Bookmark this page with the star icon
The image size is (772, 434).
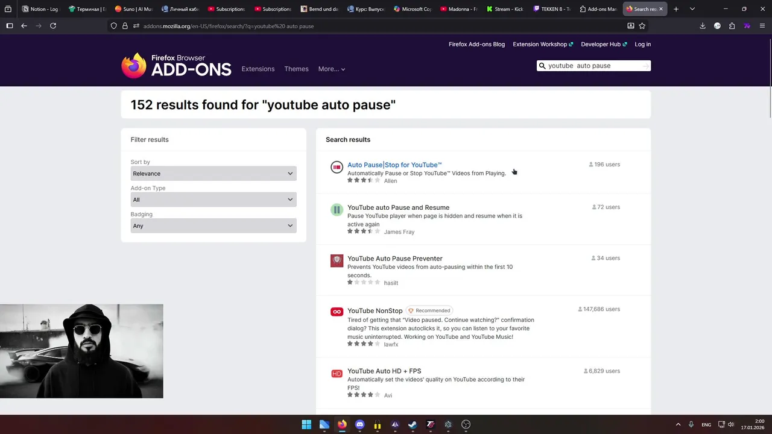tap(642, 26)
